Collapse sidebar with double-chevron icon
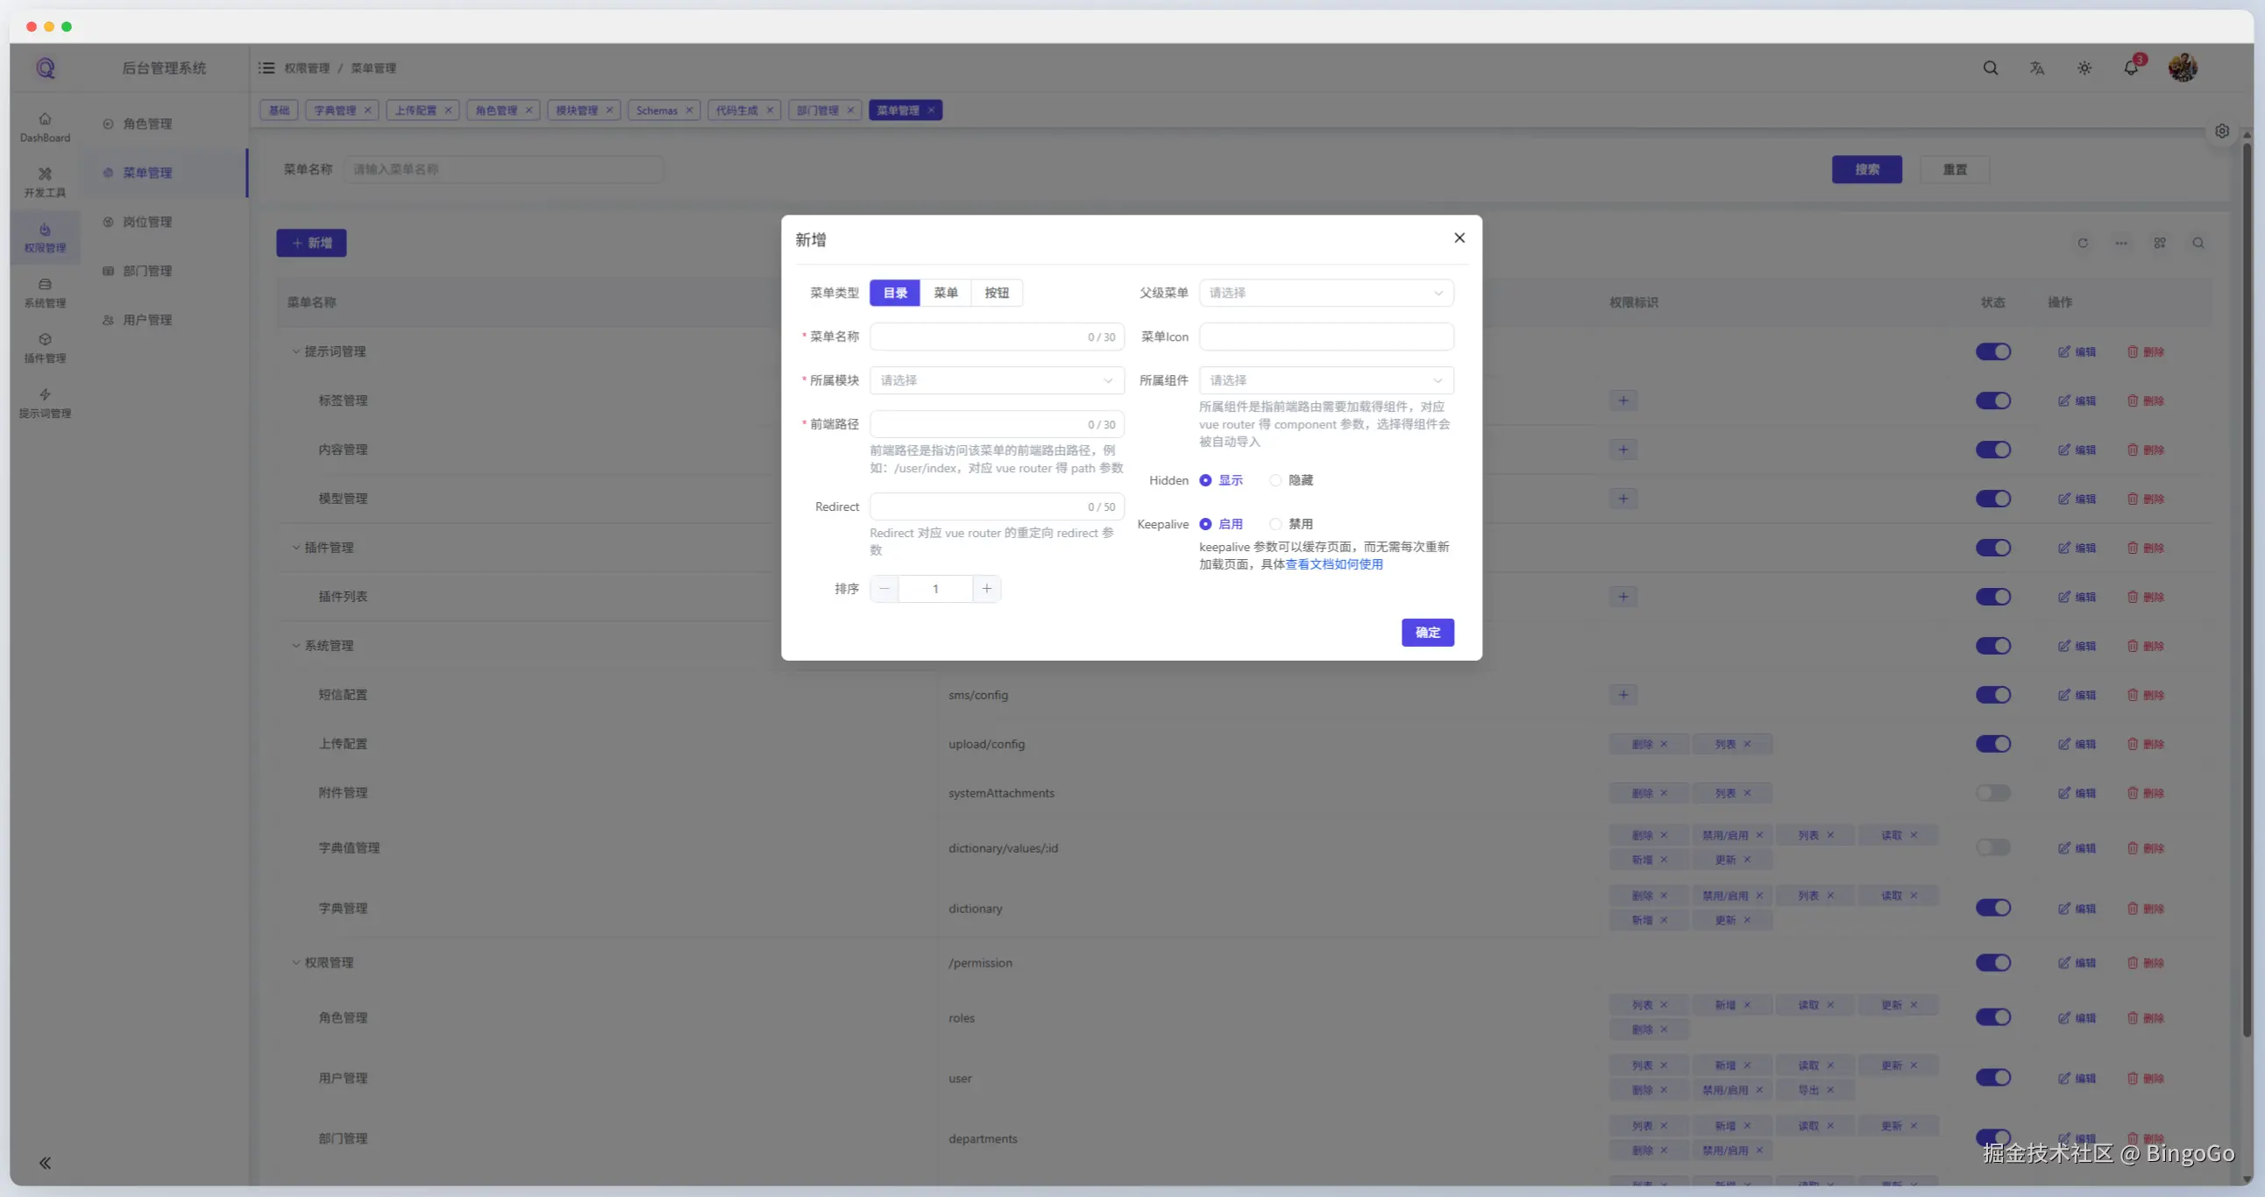 45,1163
